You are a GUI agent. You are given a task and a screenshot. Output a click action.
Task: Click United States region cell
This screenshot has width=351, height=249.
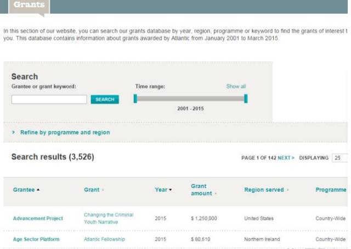(259, 218)
